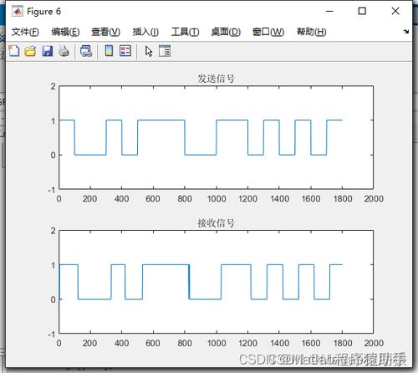
Task: Click the link plot toolbar icon
Action: [86, 51]
